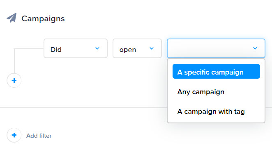Open the Did condition dropdown
Viewport: 272px width, 152px height.
pos(76,48)
